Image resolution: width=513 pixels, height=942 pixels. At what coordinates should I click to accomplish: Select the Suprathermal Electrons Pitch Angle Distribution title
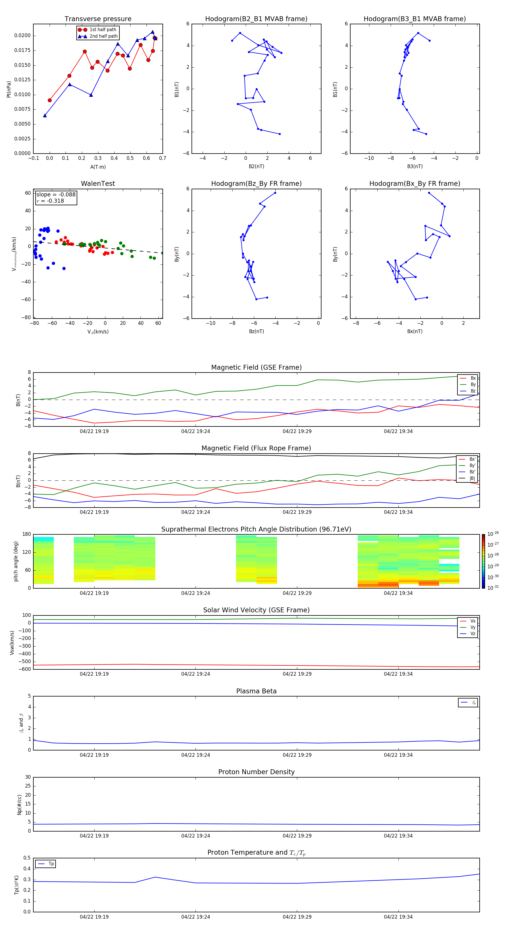[x=256, y=529]
